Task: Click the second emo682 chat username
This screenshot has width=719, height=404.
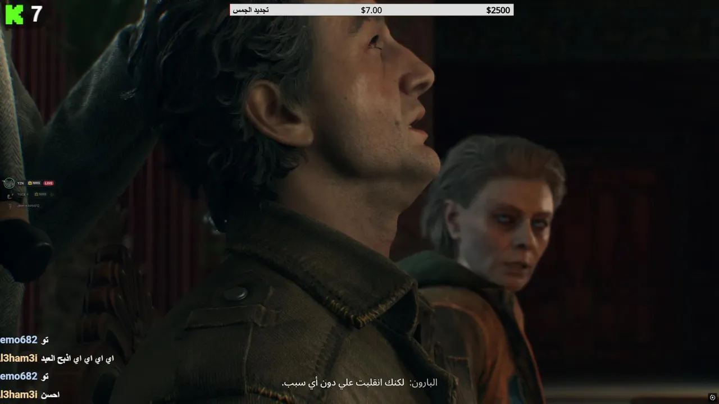Action: coord(19,376)
